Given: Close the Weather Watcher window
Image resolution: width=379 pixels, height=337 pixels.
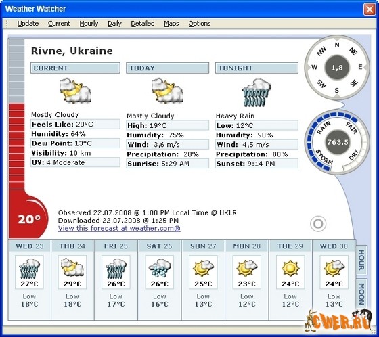Looking at the screenshot, I should [x=370, y=9].
